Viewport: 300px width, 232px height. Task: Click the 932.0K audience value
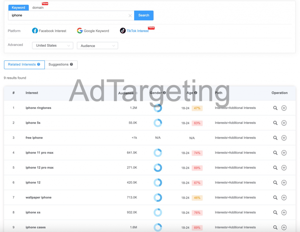click(132, 212)
